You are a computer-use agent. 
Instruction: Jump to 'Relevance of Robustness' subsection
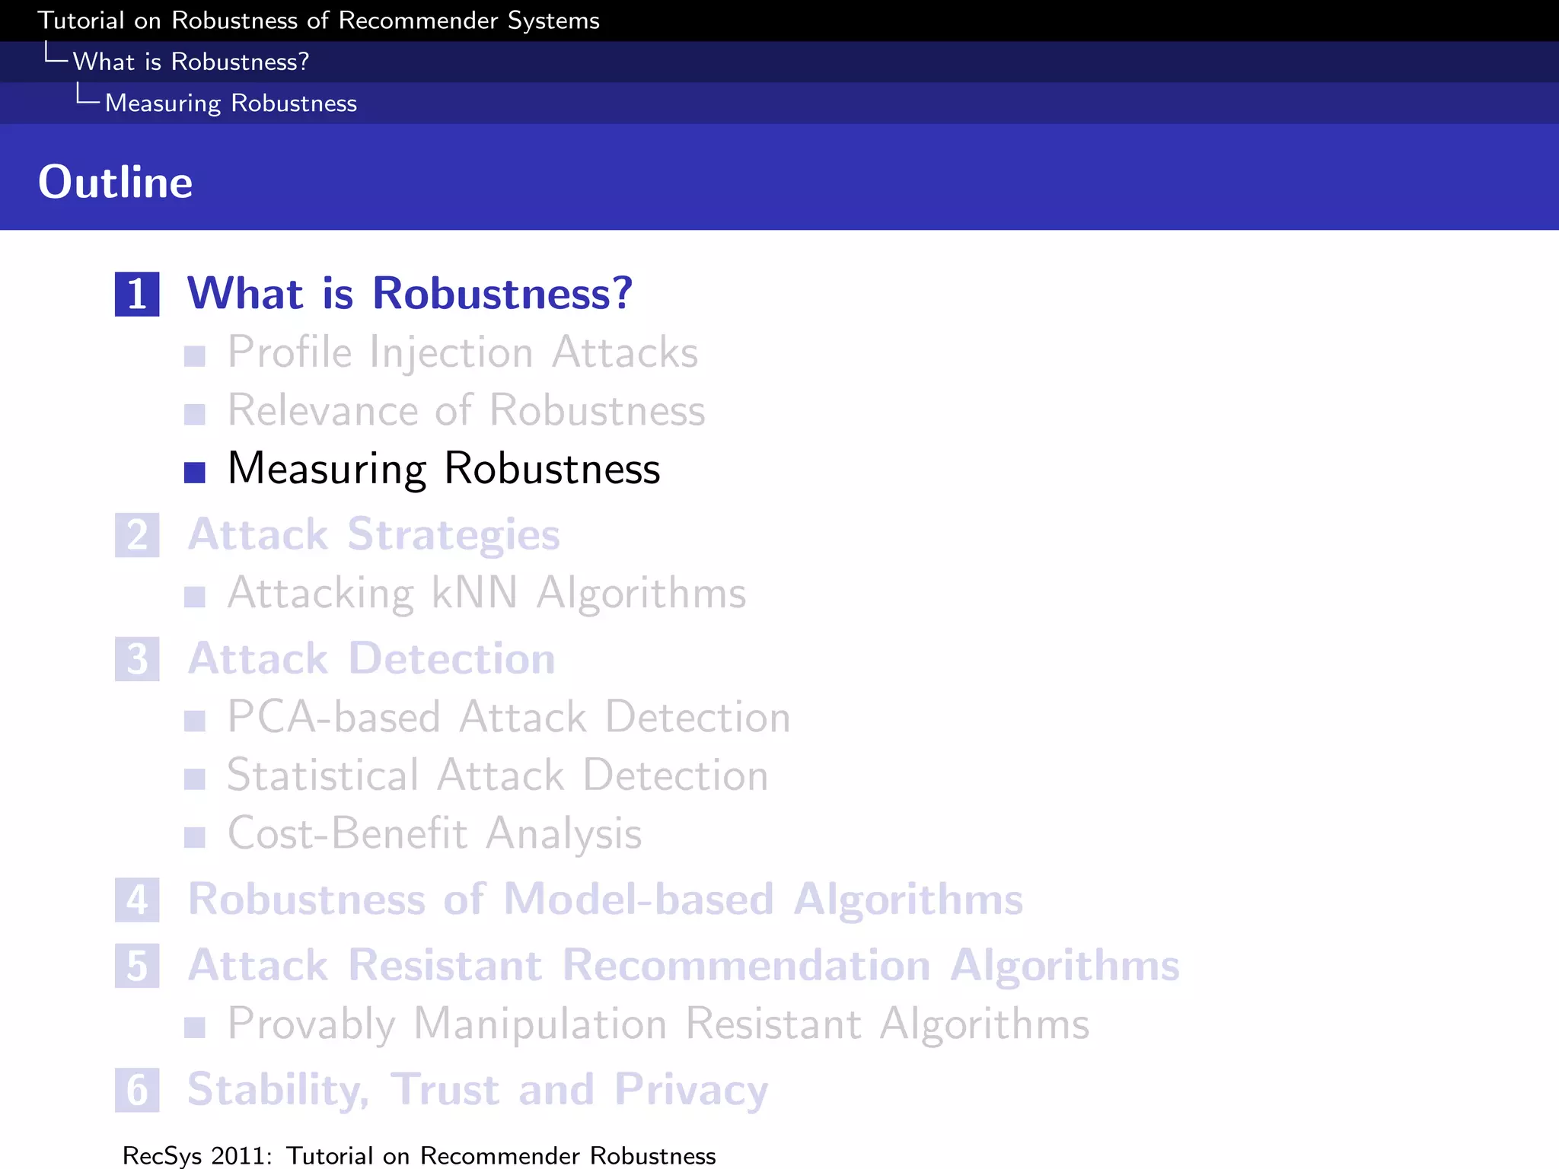coord(467,410)
